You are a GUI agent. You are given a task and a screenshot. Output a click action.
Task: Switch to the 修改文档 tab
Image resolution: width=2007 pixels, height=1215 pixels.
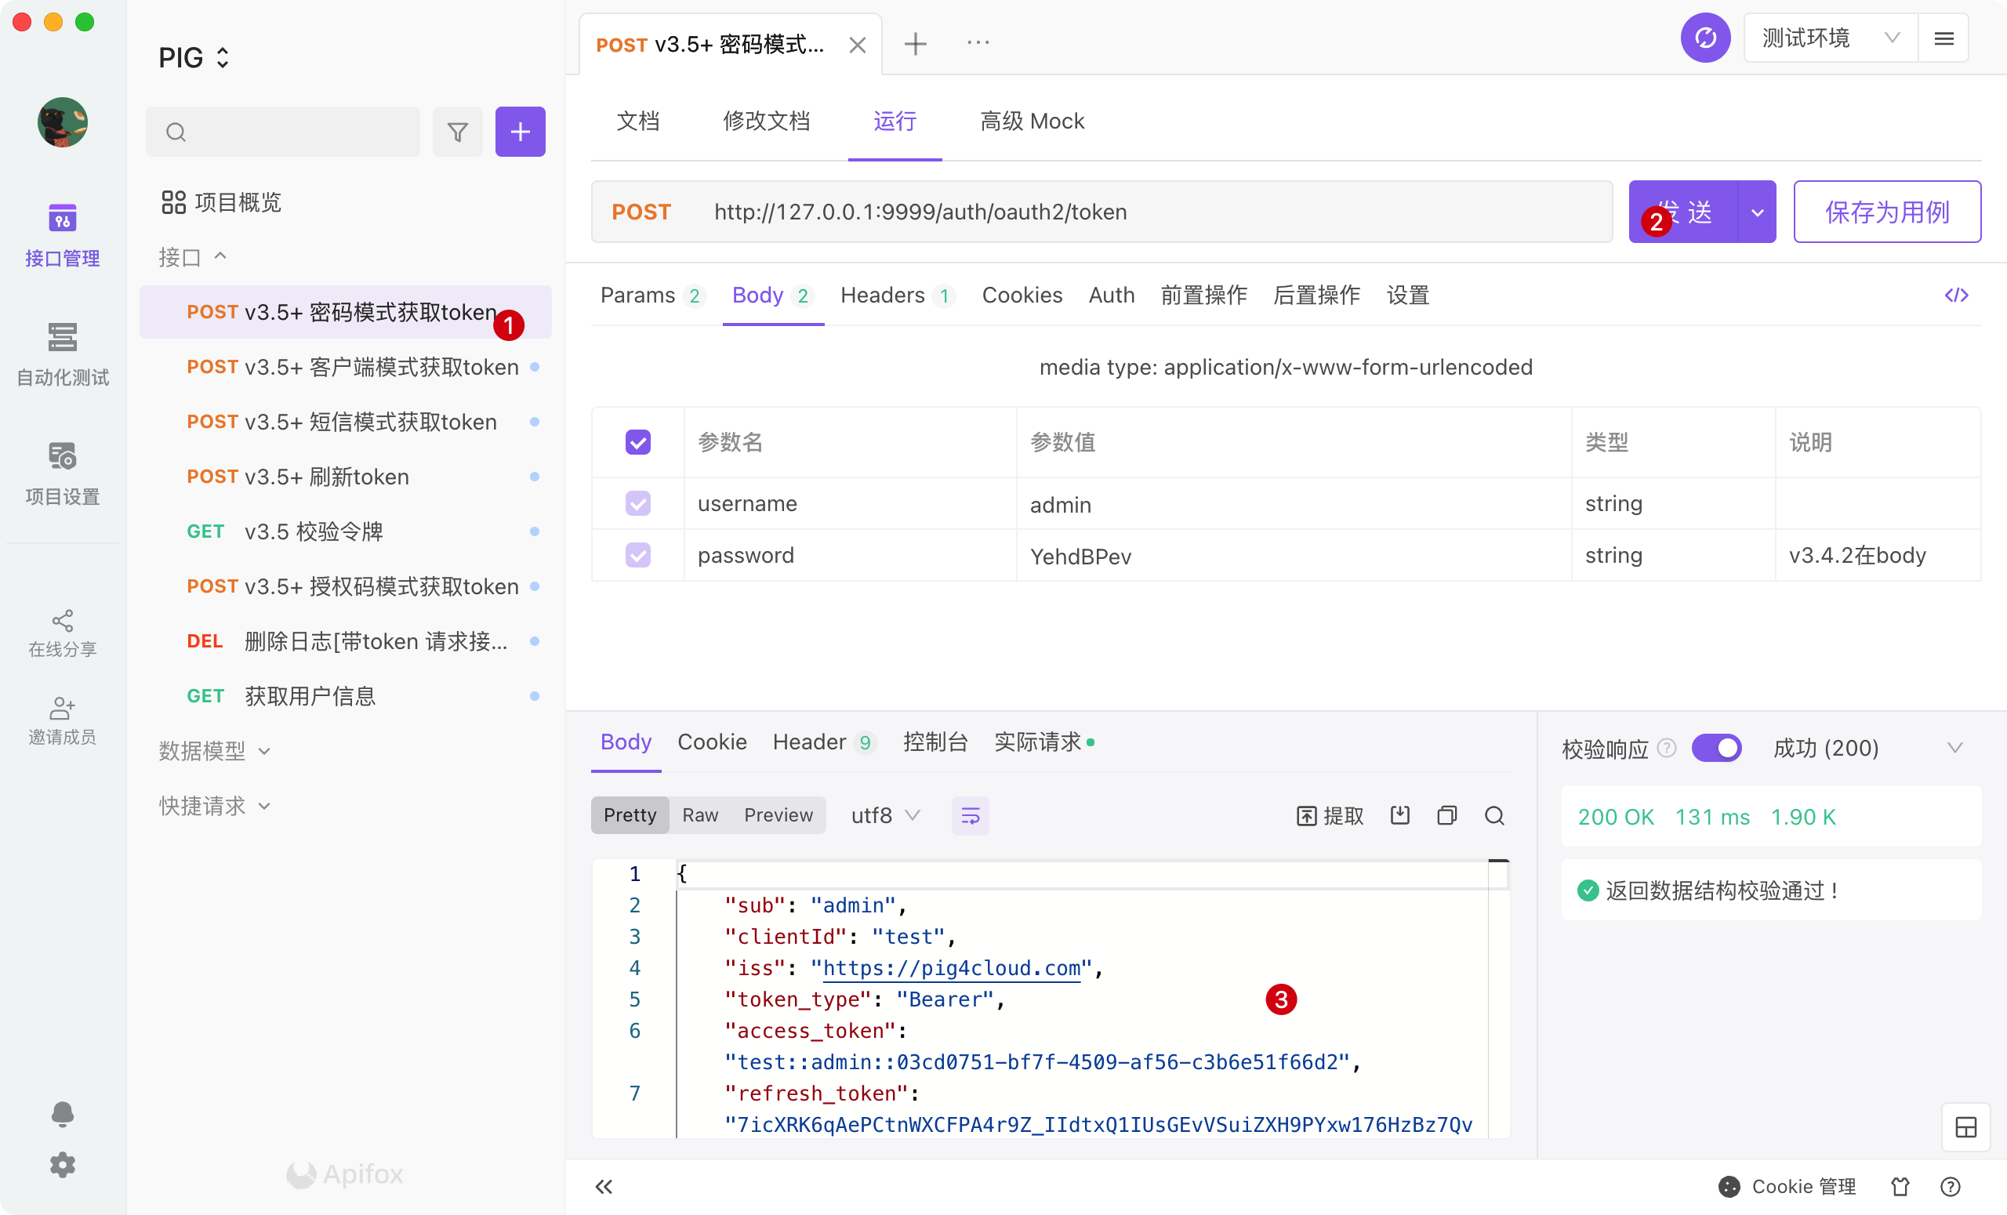click(x=767, y=121)
